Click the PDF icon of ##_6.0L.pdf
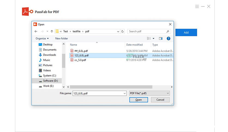228x132 pixels. coord(72,51)
